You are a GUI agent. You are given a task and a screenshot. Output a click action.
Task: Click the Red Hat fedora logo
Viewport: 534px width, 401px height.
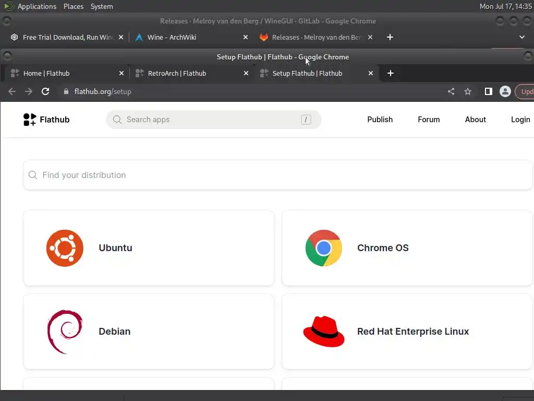[x=323, y=332]
